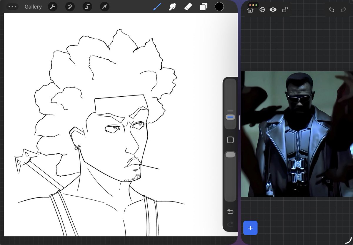Screen dimensions: 353x245
Task: Select the Blade reference image
Action: pyautogui.click(x=297, y=134)
